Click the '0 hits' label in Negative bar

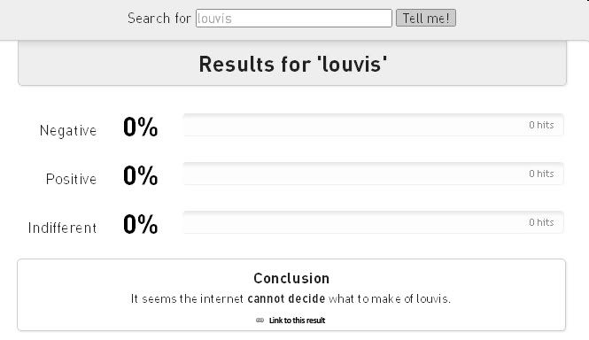tap(541, 125)
